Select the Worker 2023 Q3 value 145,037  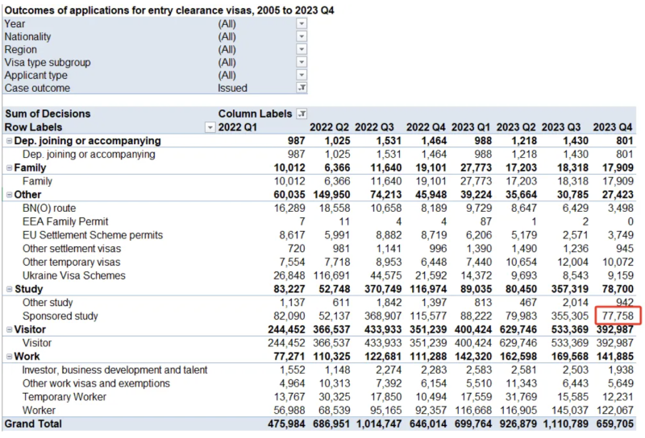(x=570, y=411)
